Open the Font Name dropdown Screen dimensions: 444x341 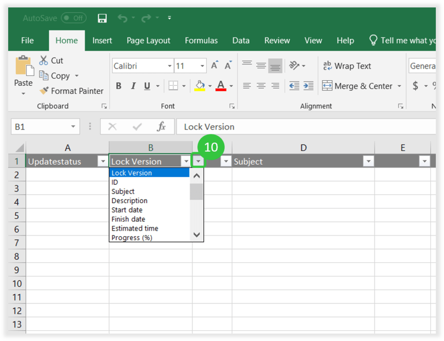click(x=169, y=65)
